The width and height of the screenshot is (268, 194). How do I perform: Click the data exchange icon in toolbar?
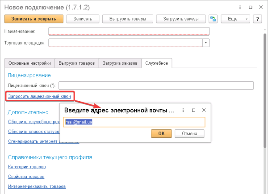(x=214, y=19)
